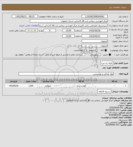Click the اطلاعات کالاهای مورد نیاز heading
Viewport: 133px width, 147px height.
[x=115, y=68]
